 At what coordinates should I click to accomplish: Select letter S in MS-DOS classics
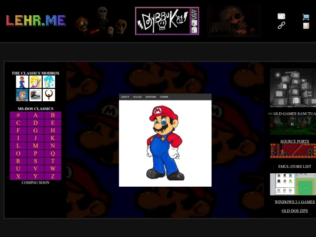tap(36, 161)
